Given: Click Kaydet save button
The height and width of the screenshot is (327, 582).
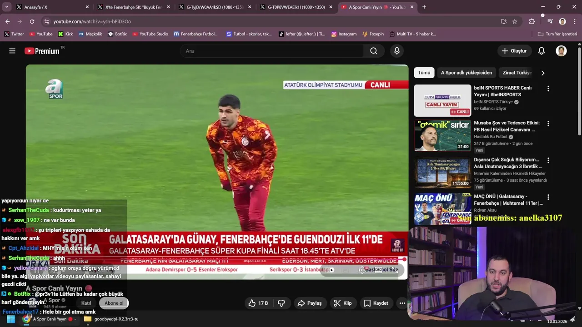Looking at the screenshot, I should point(376,303).
